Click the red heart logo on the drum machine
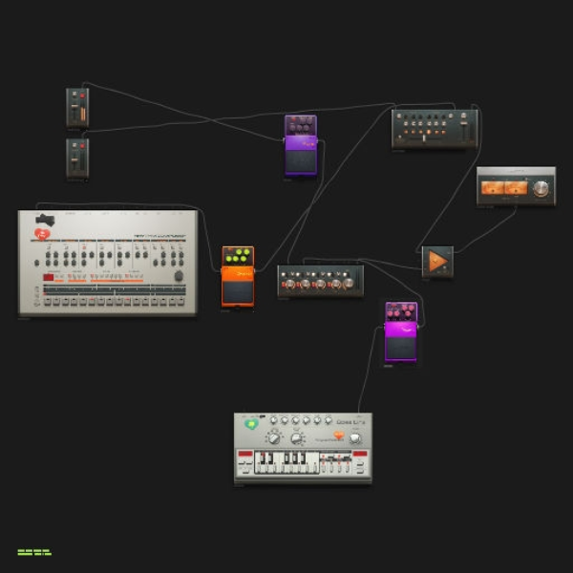The height and width of the screenshot is (573, 573). pyautogui.click(x=42, y=234)
